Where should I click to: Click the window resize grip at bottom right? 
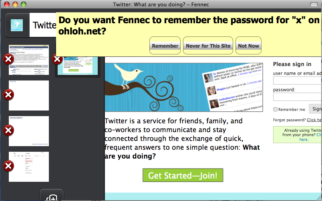pos(319,198)
